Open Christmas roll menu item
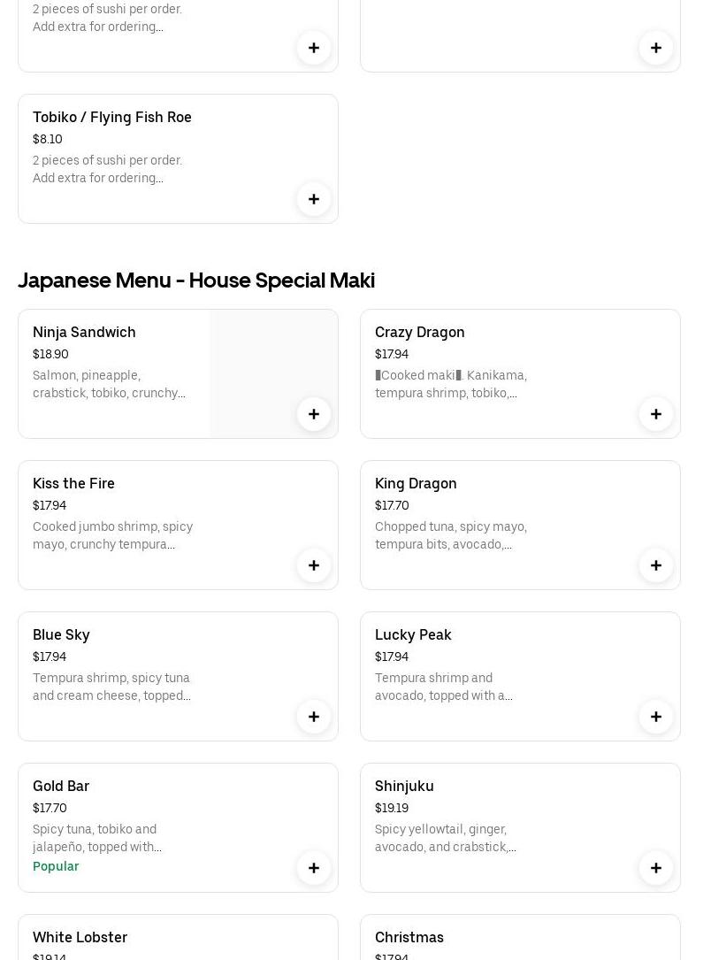 click(x=409, y=937)
